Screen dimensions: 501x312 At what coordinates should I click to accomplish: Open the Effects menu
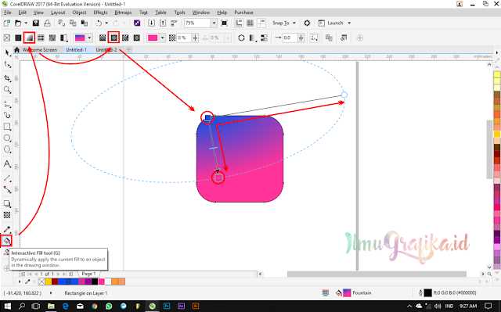coord(100,13)
